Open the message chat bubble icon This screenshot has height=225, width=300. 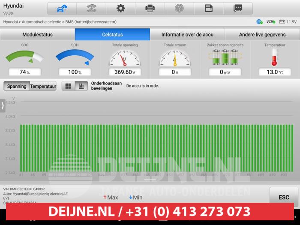(x=238, y=8)
